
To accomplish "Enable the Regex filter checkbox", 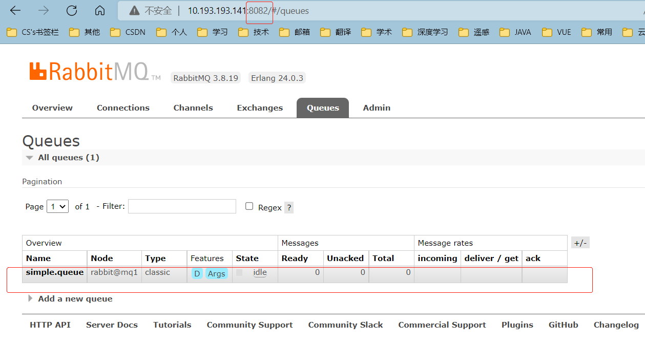I will click(x=249, y=206).
